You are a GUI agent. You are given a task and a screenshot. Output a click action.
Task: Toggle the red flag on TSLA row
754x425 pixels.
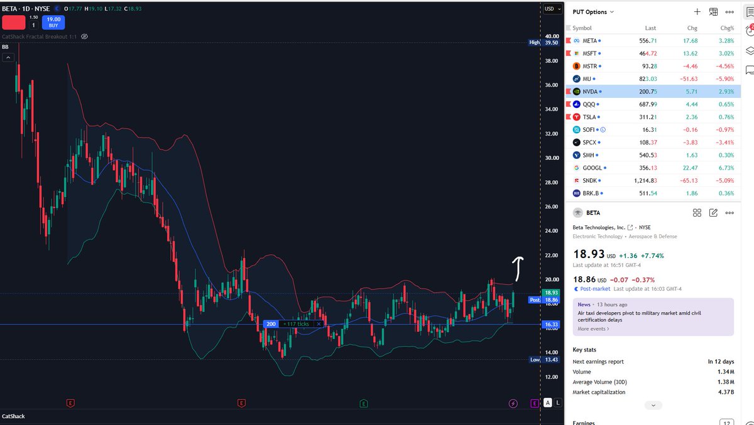click(x=568, y=117)
